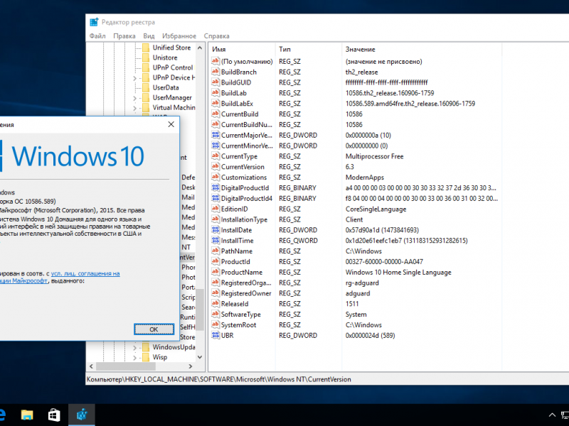The height and width of the screenshot is (426, 569).
Task: Select the WindowsUpdate key label
Action: tap(174, 347)
